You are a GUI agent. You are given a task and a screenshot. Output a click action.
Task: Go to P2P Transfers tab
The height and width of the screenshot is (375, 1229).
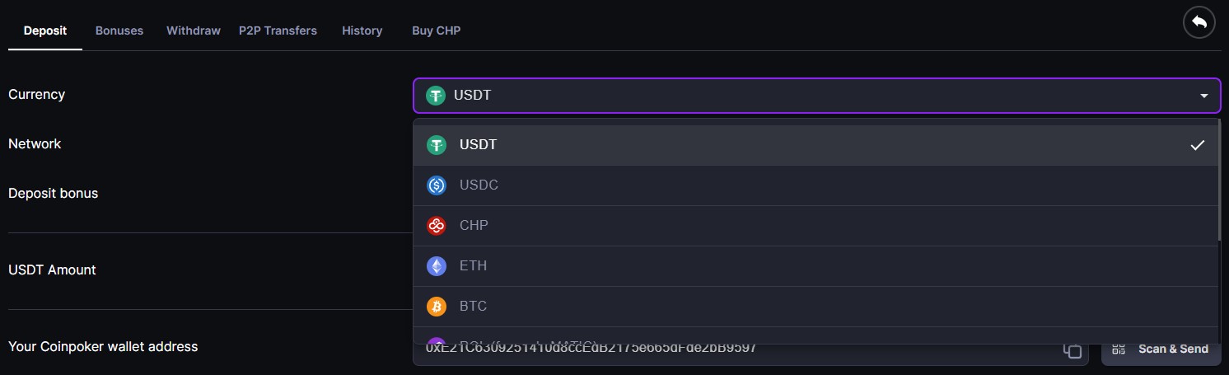tap(278, 30)
